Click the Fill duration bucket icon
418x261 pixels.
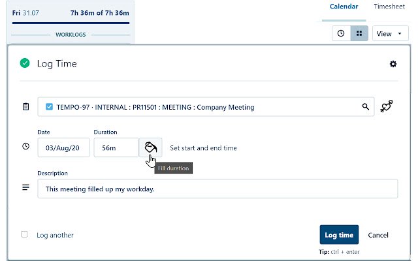point(150,147)
